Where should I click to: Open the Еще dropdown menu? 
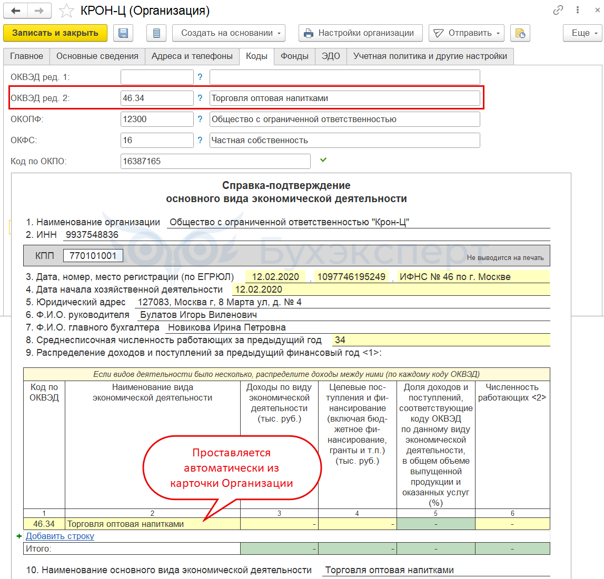582,33
